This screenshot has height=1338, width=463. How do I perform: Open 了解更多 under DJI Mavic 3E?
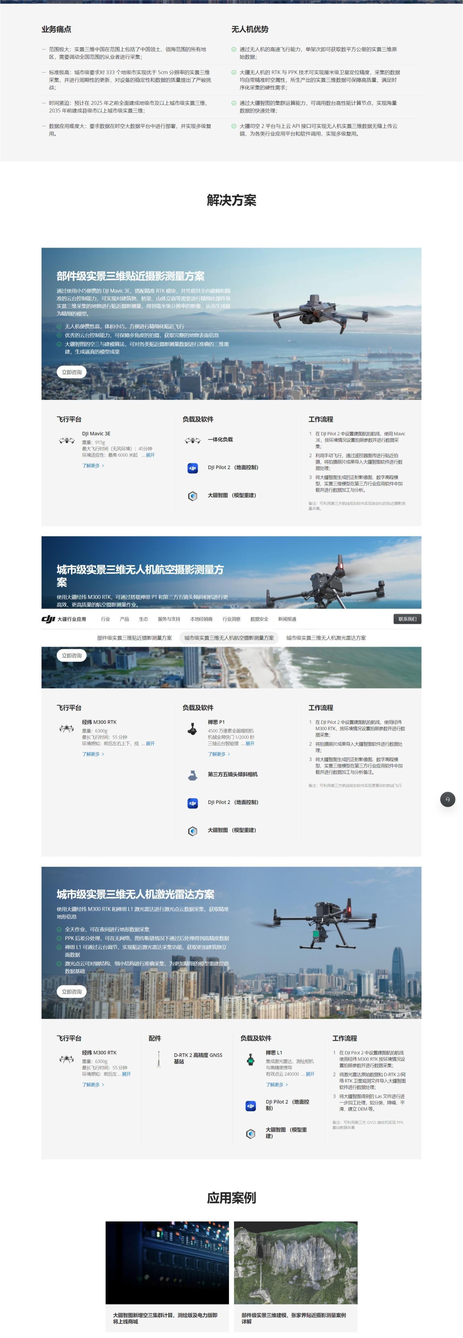(93, 466)
